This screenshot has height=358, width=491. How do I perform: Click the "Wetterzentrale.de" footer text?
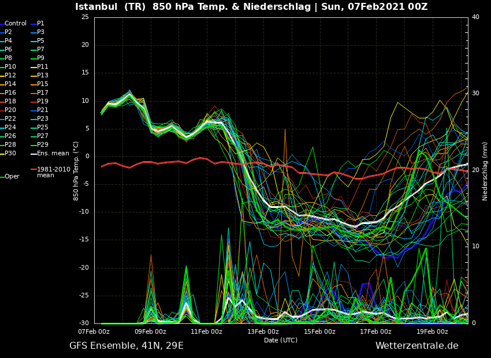coord(417,346)
